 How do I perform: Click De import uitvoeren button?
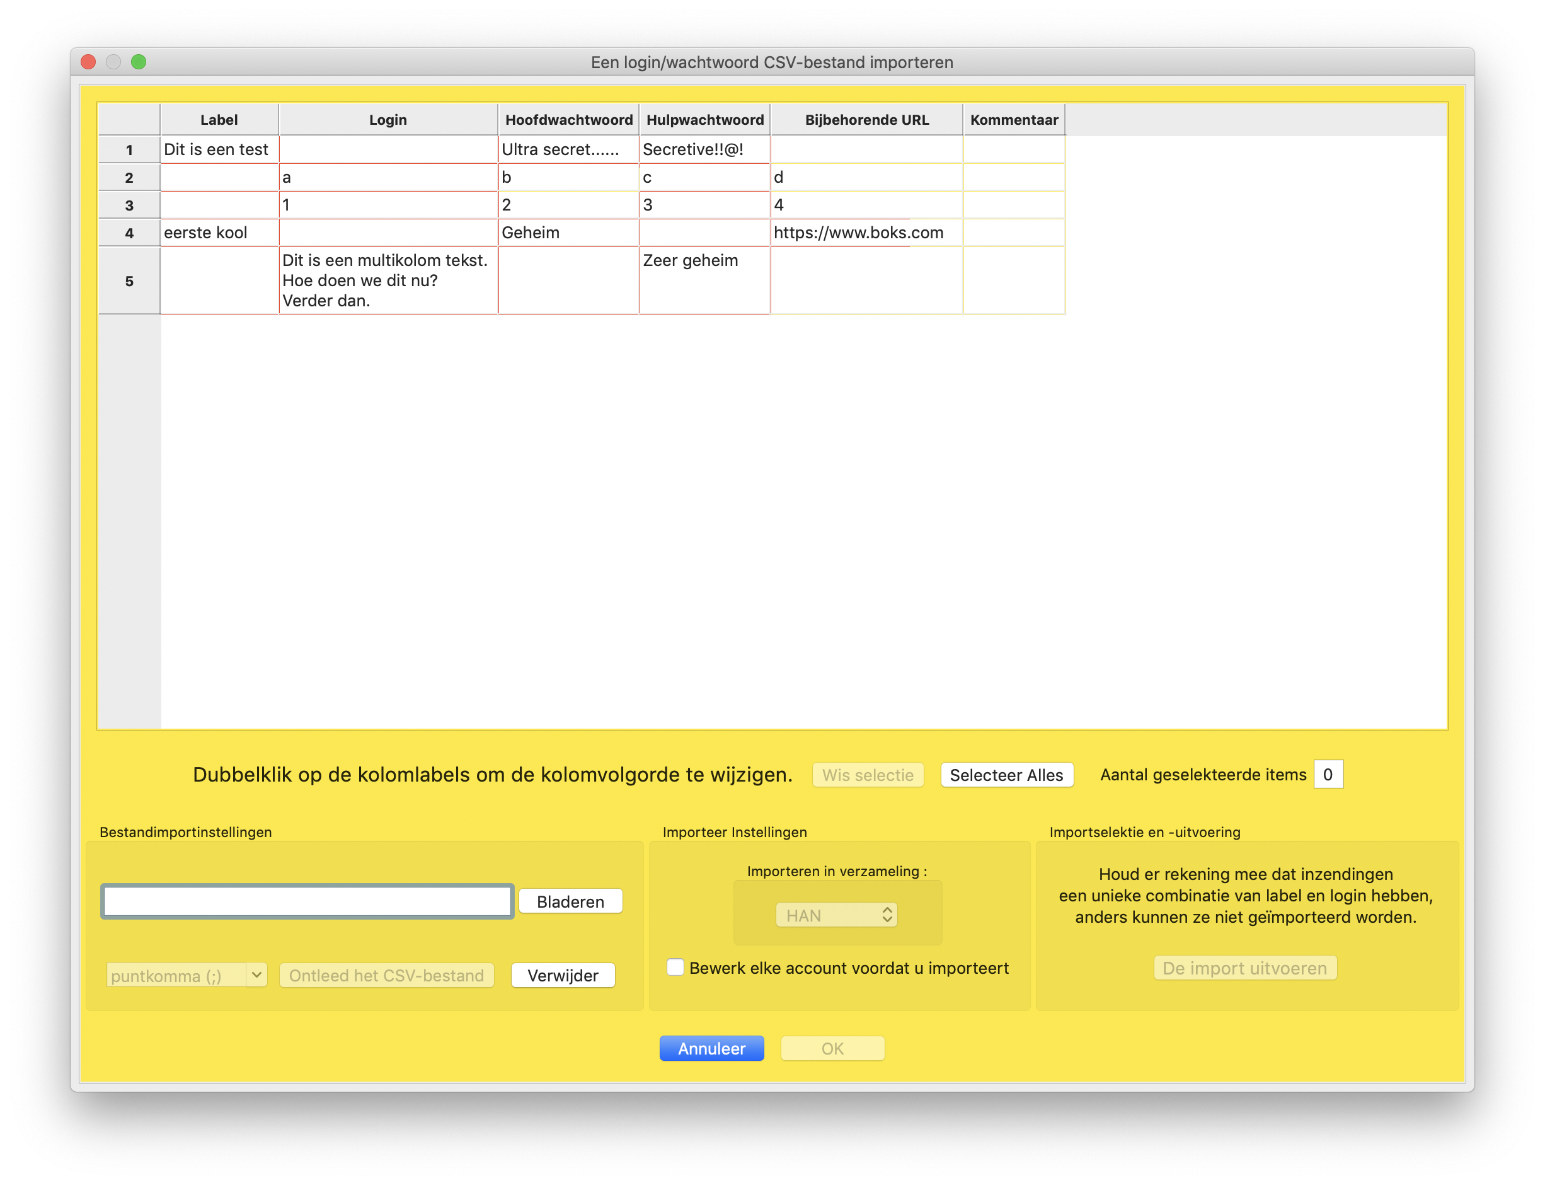1244,968
